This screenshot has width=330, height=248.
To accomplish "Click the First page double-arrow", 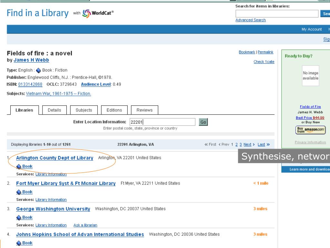I will tap(206, 144).
